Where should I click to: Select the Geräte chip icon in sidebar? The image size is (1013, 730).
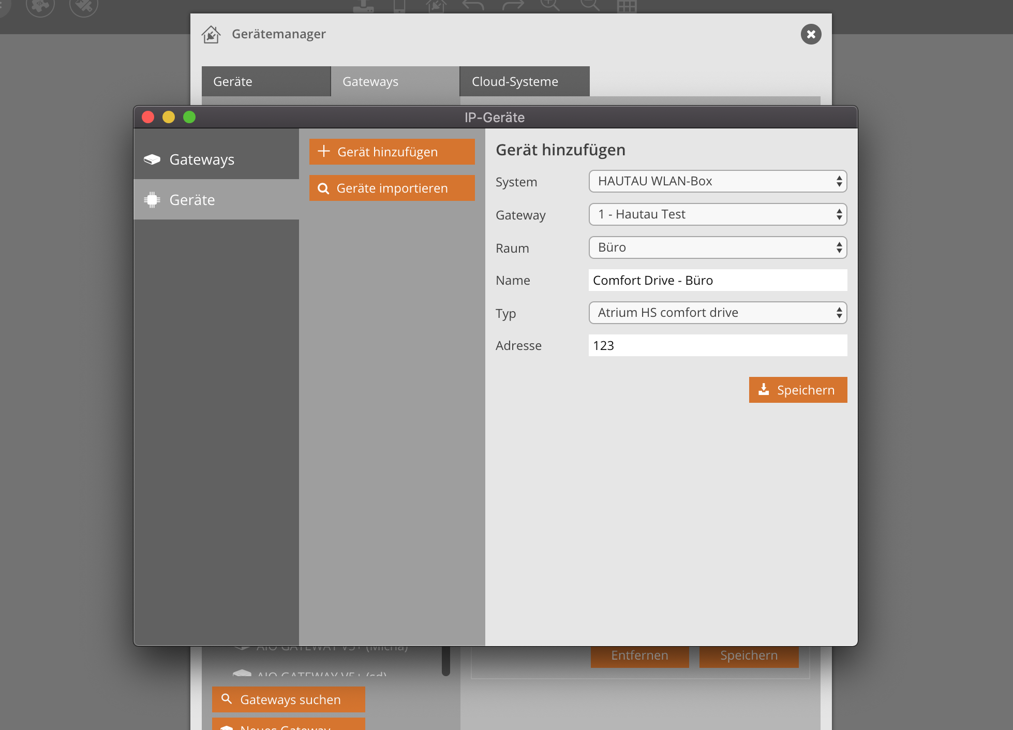point(152,200)
